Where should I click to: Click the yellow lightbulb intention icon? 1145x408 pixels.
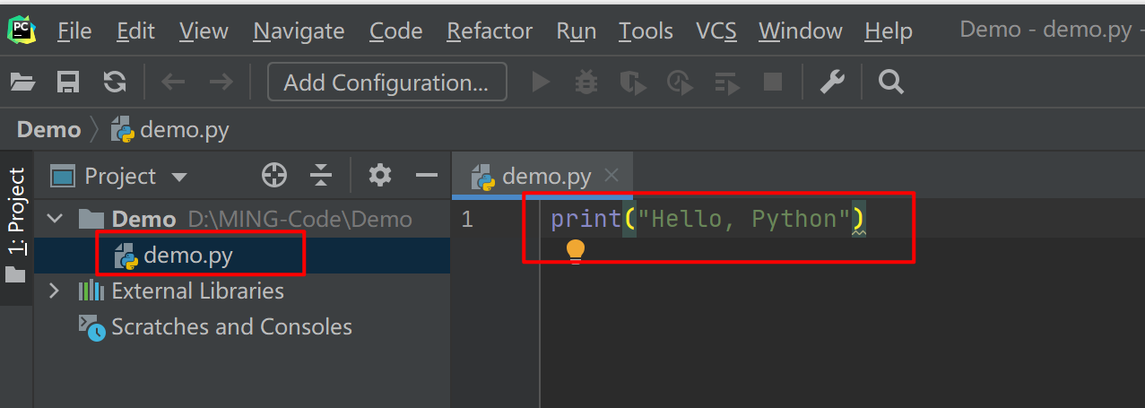575,251
